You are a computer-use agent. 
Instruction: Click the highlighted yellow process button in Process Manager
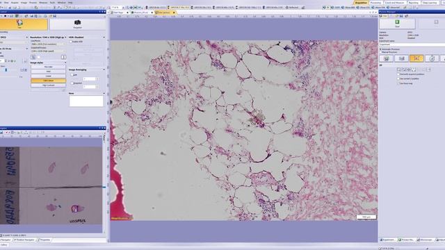point(416,58)
